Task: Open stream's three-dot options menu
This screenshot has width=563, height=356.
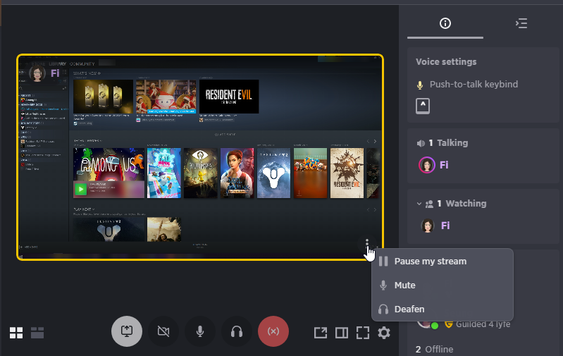Action: [366, 243]
